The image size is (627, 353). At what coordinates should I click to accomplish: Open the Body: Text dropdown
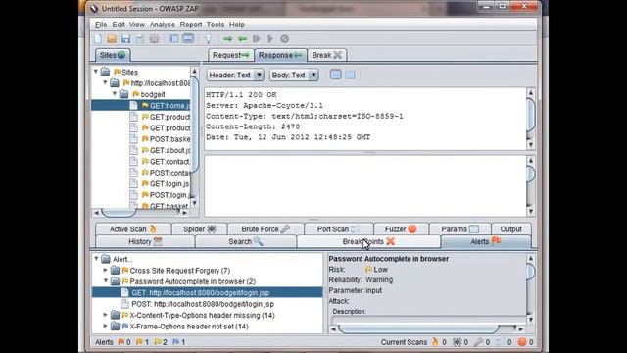pyautogui.click(x=294, y=75)
